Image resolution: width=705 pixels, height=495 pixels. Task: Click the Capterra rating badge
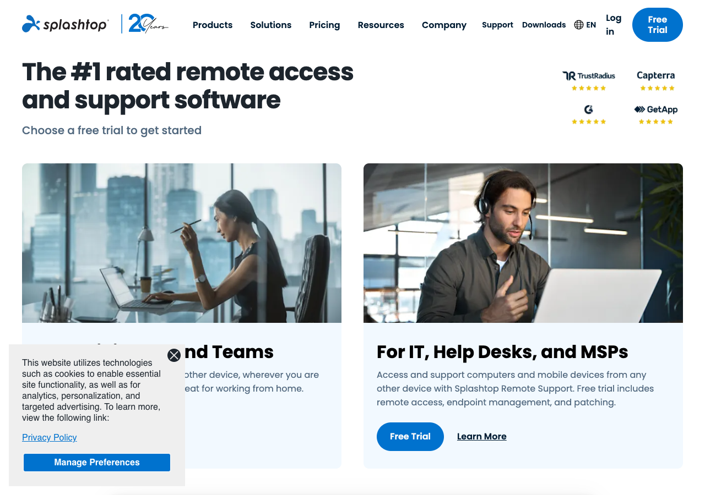[656, 81]
